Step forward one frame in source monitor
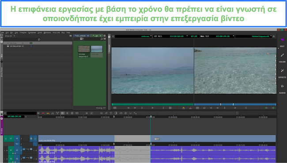 135,108
